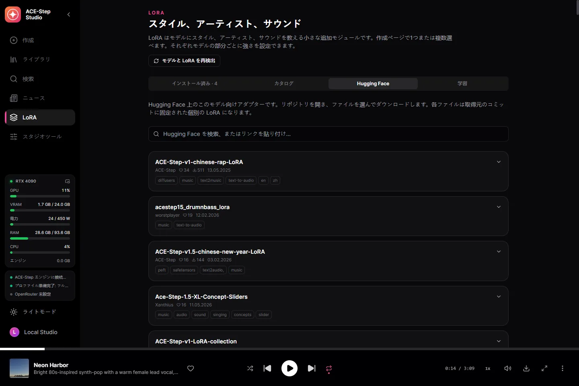Switch to ライトモード
Image resolution: width=579 pixels, height=386 pixels.
40,312
